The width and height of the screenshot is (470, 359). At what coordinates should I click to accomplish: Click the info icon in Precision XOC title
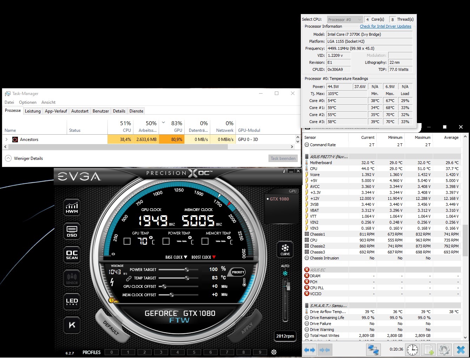284,171
